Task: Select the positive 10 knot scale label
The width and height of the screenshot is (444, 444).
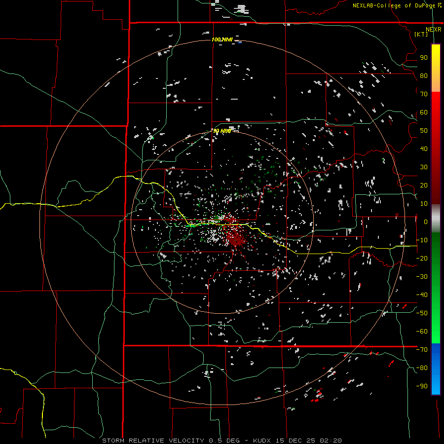Action: tap(424, 204)
